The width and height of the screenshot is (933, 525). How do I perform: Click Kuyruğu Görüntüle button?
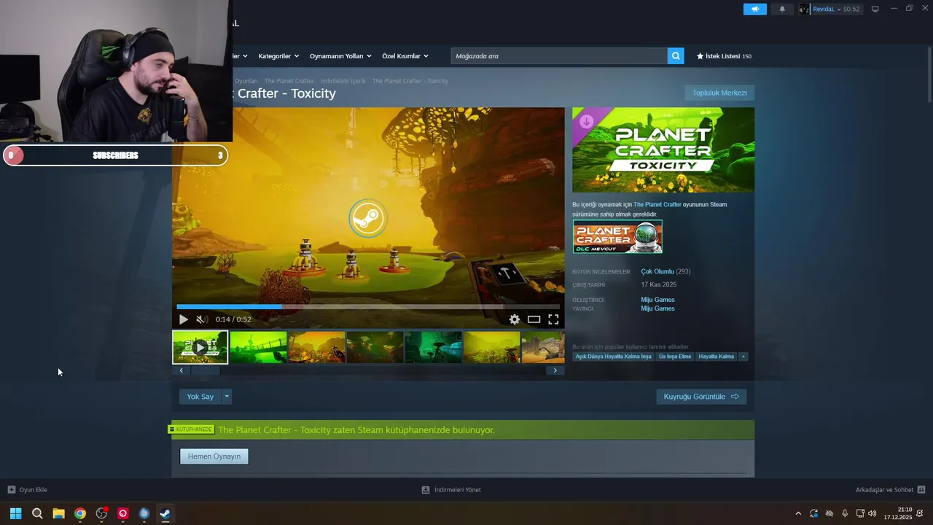point(701,397)
